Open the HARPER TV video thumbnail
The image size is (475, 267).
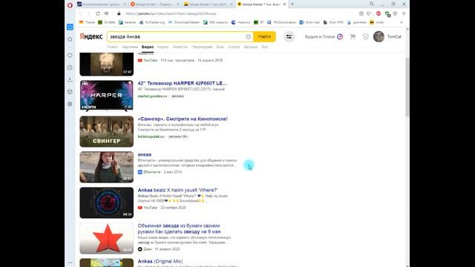click(107, 96)
